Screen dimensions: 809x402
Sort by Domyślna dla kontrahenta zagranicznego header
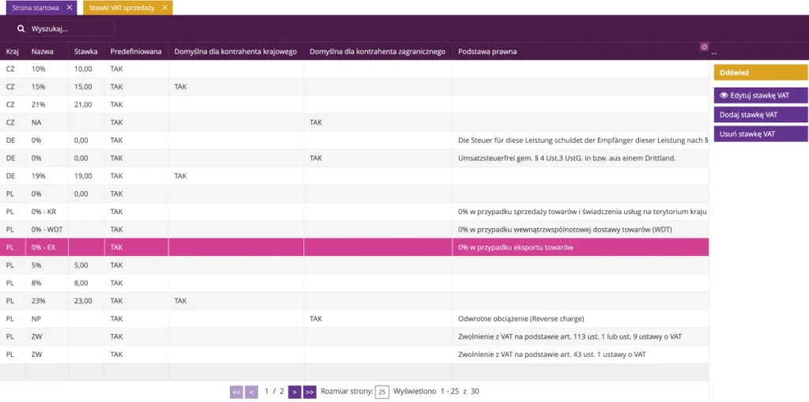pos(378,51)
